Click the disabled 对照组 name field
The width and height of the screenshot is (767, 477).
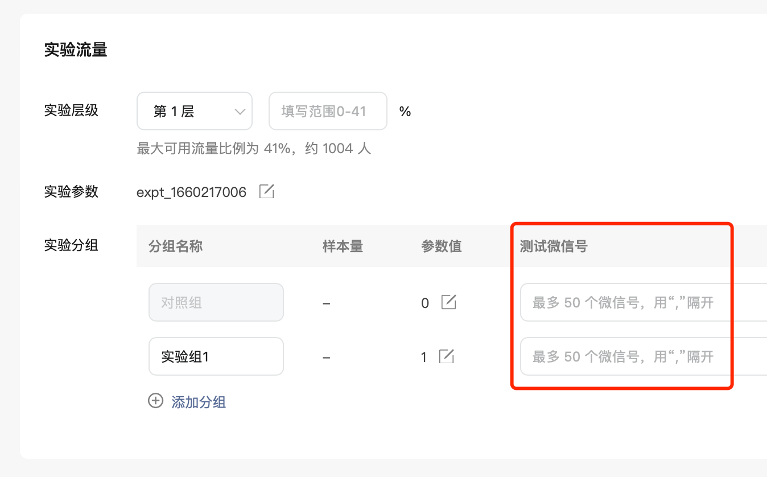pyautogui.click(x=216, y=302)
